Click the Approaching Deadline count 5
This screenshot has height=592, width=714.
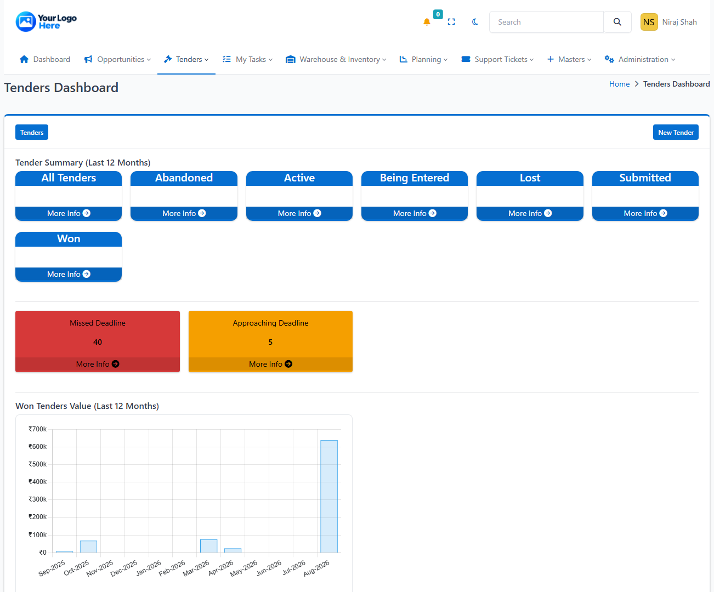270,342
